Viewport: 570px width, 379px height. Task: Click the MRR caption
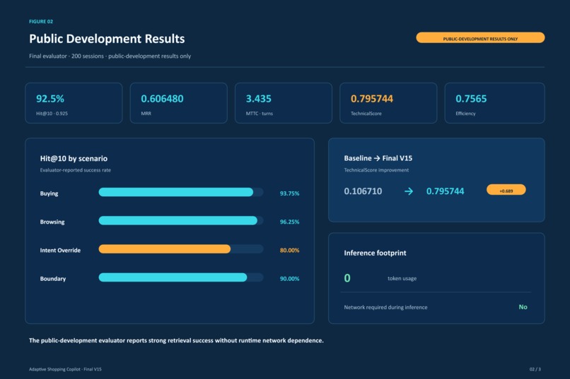[x=146, y=114]
